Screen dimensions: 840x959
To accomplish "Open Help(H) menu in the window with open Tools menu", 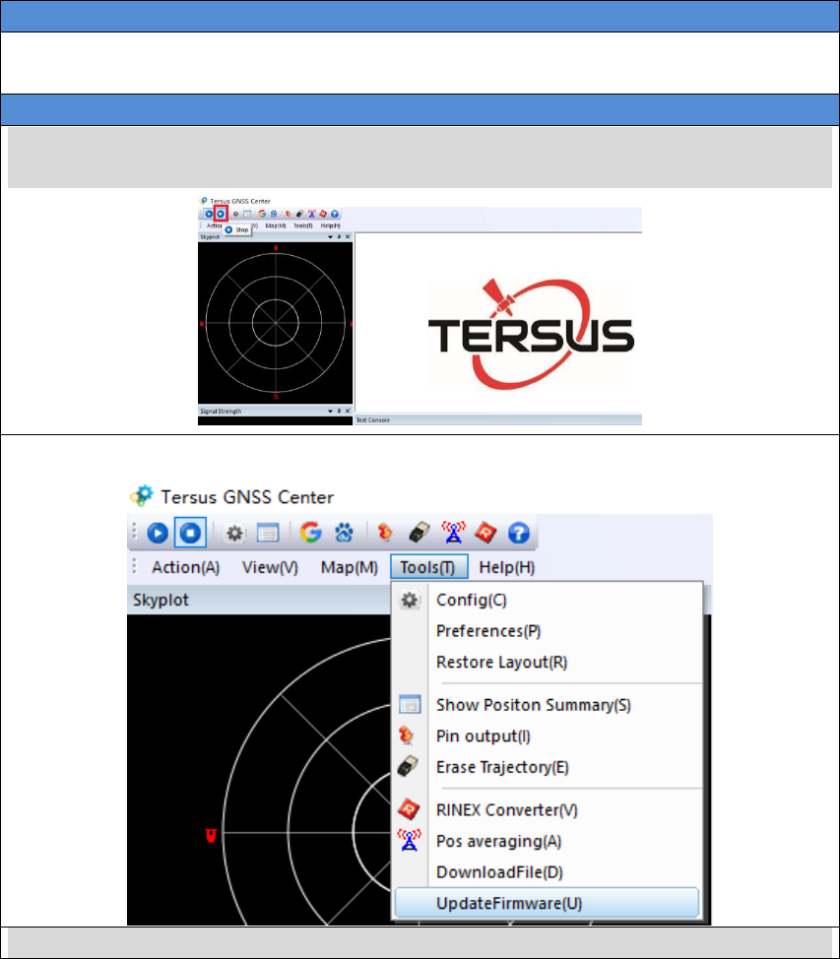I will [506, 567].
